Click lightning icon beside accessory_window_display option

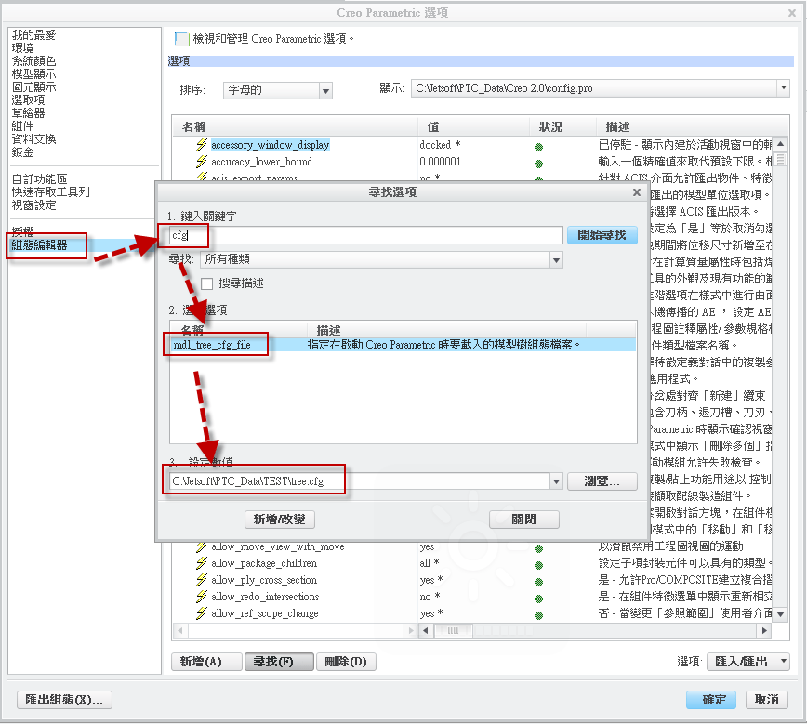coord(201,145)
